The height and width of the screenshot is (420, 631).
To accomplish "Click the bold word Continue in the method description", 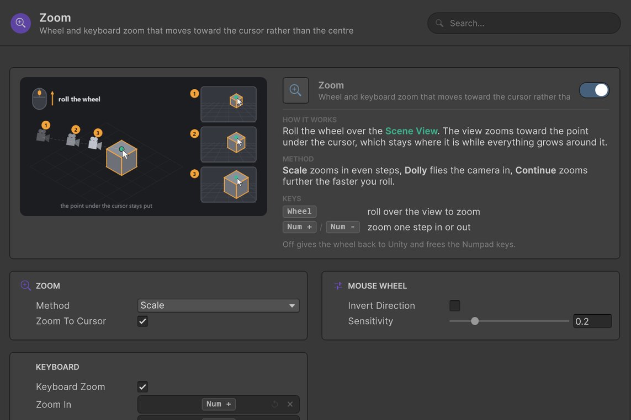I will click(535, 170).
